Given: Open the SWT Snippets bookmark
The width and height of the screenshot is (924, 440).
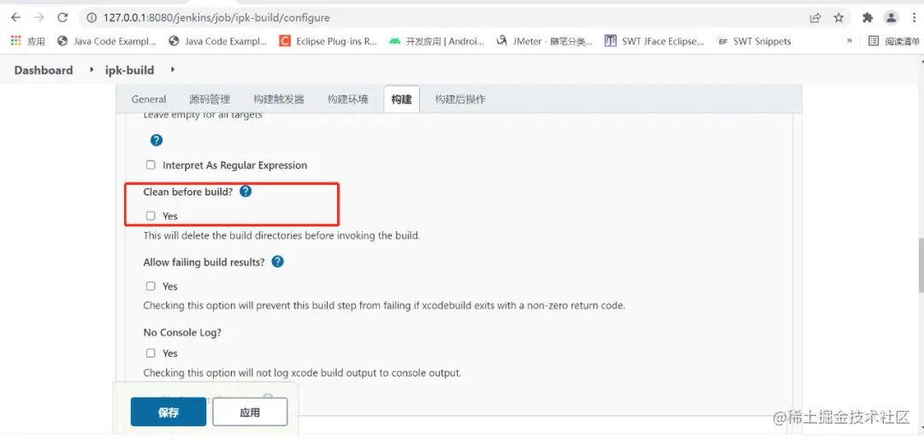Looking at the screenshot, I should (x=754, y=41).
